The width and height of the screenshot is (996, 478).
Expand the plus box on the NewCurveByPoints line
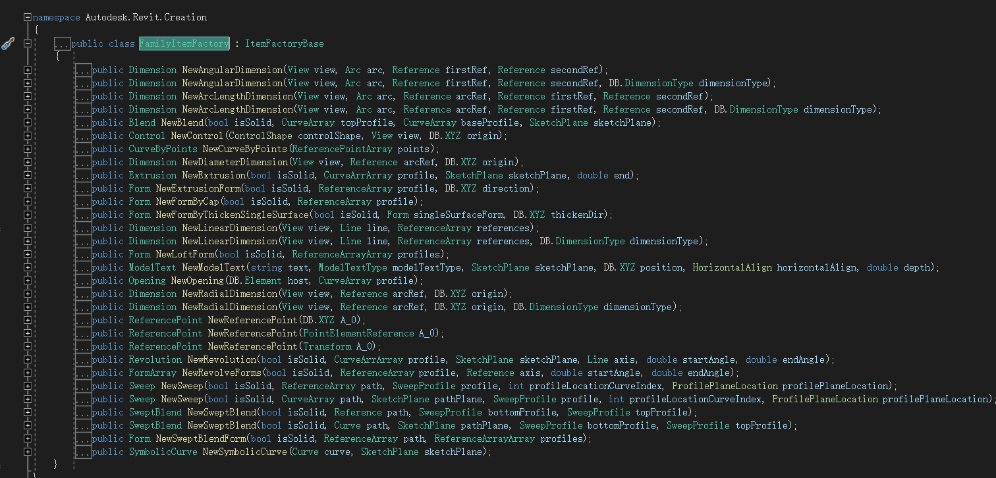tap(27, 149)
